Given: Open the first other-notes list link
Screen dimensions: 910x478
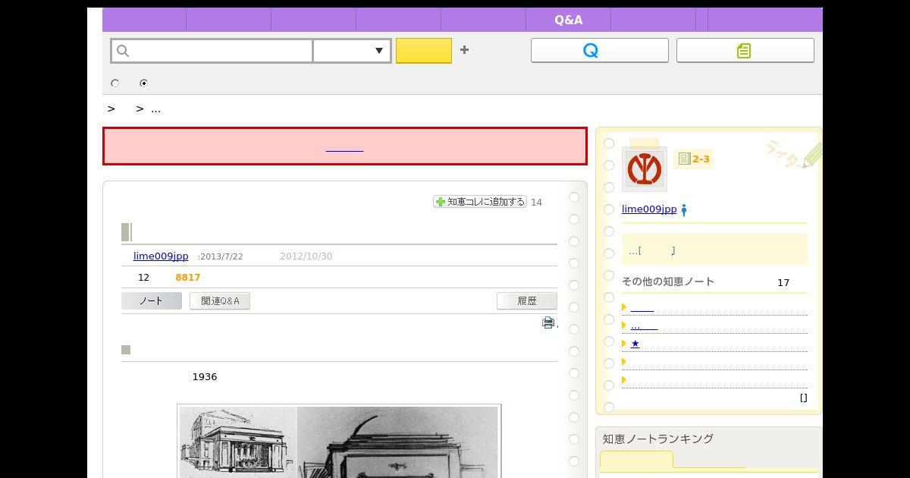Looking at the screenshot, I should click(x=642, y=307).
